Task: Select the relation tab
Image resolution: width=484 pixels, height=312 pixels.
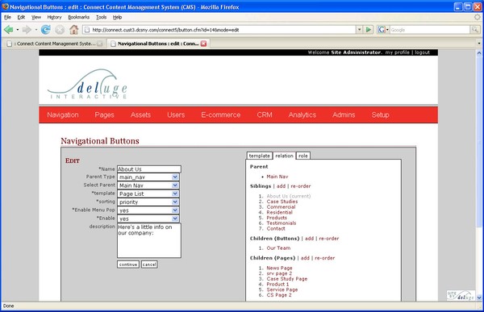Action: tap(284, 156)
